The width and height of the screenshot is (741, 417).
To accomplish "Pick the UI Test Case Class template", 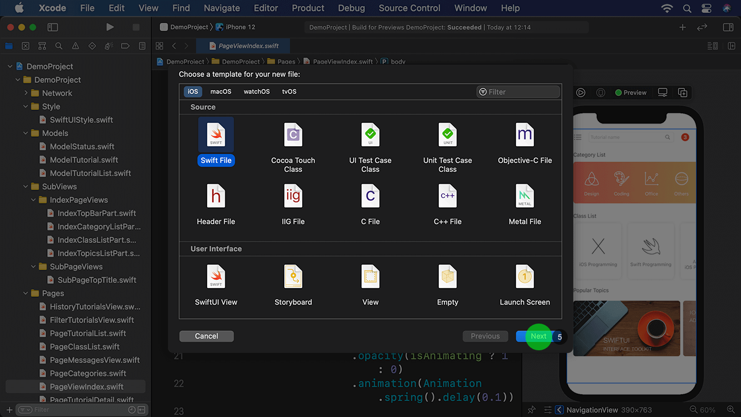I will pos(370,147).
